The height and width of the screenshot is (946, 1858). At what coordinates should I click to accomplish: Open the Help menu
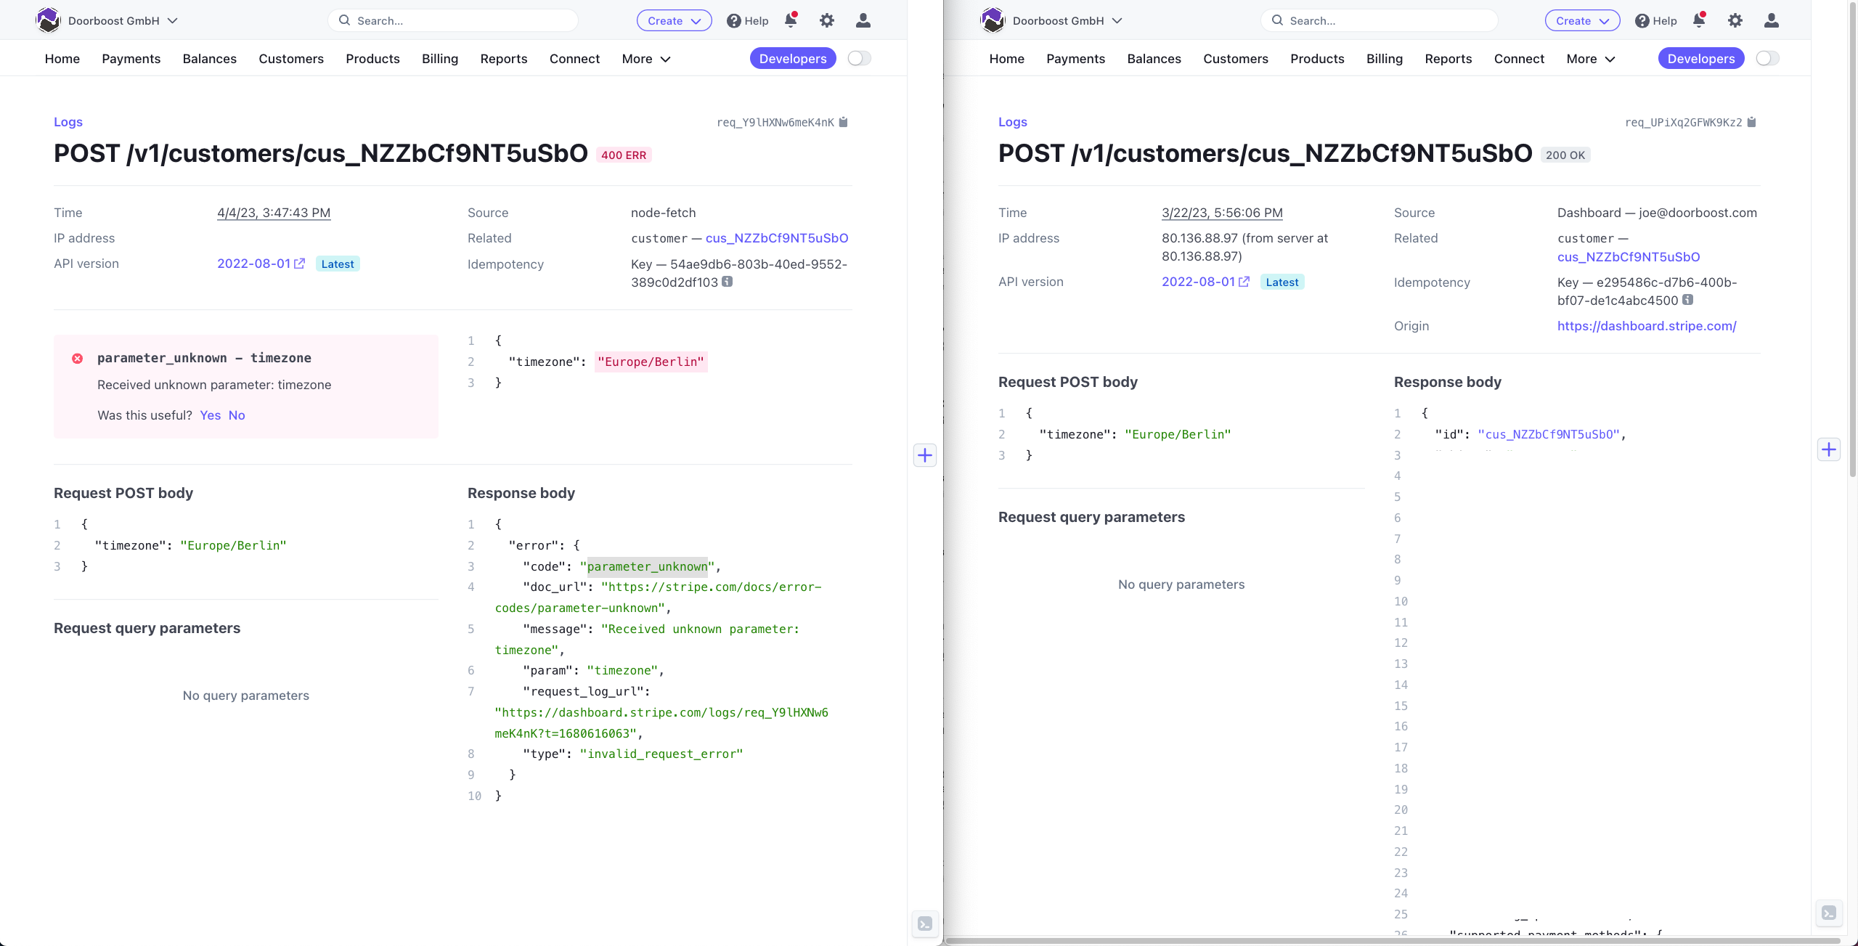pyautogui.click(x=747, y=20)
